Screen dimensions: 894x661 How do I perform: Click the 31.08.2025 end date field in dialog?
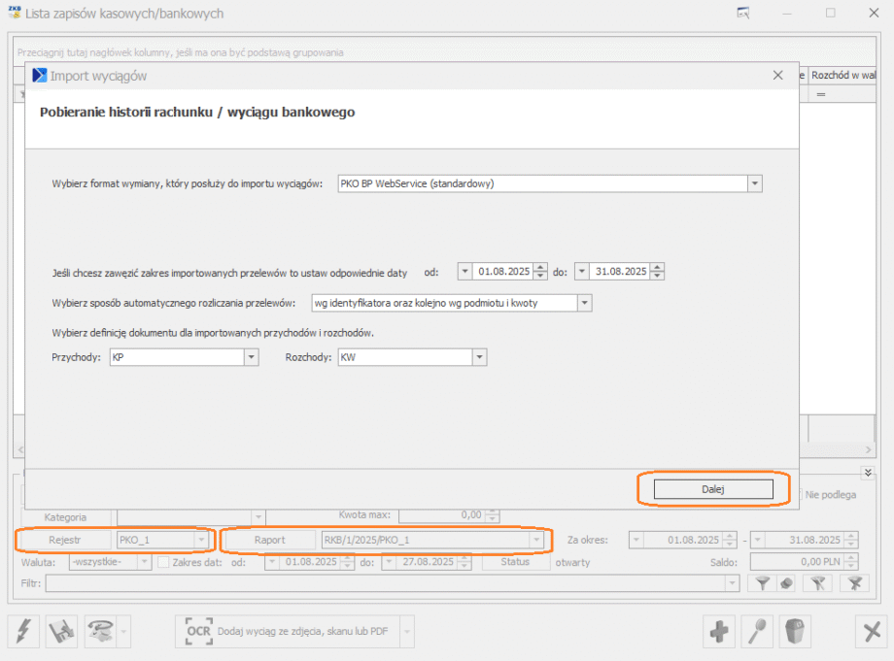(x=620, y=272)
